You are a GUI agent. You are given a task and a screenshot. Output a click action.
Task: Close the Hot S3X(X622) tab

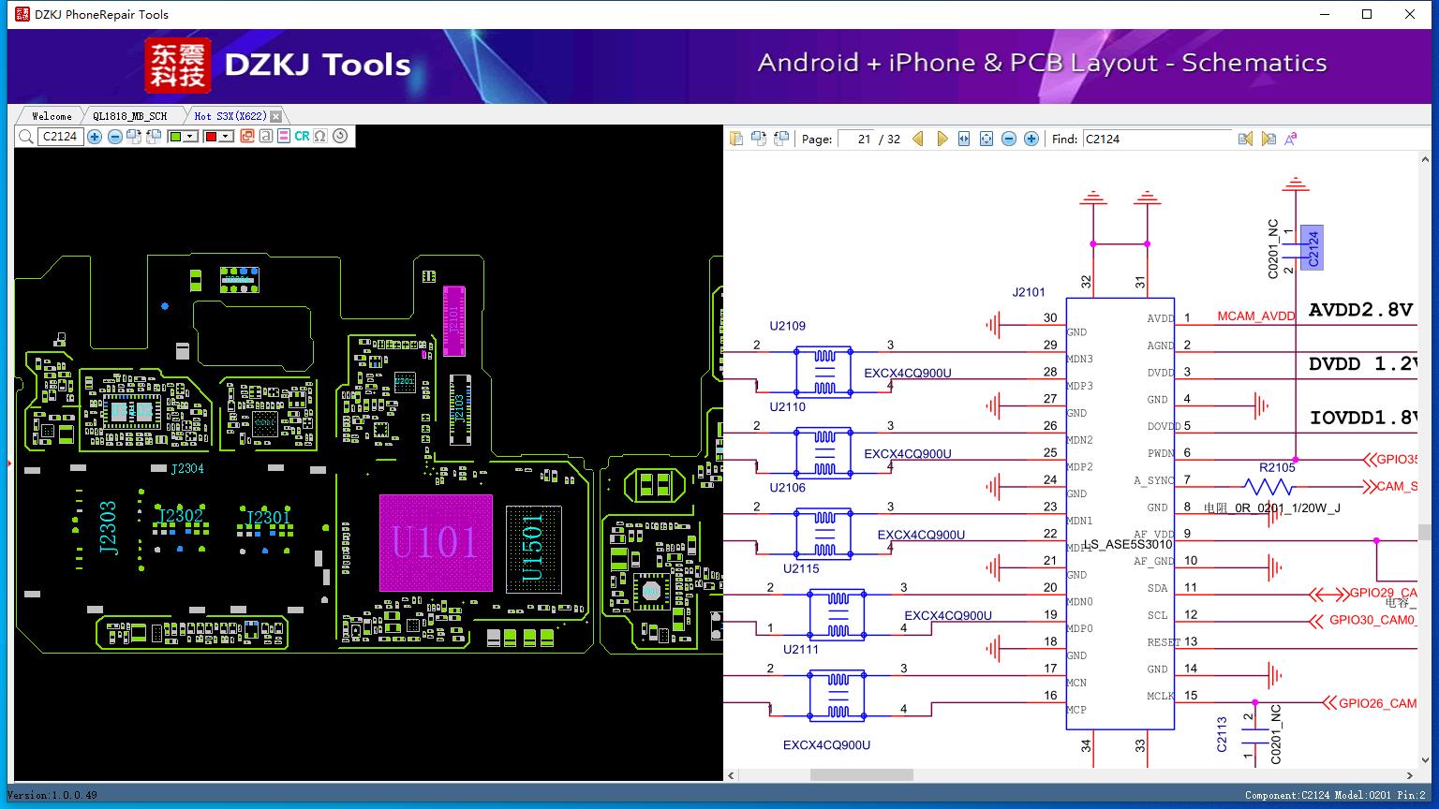coord(275,116)
